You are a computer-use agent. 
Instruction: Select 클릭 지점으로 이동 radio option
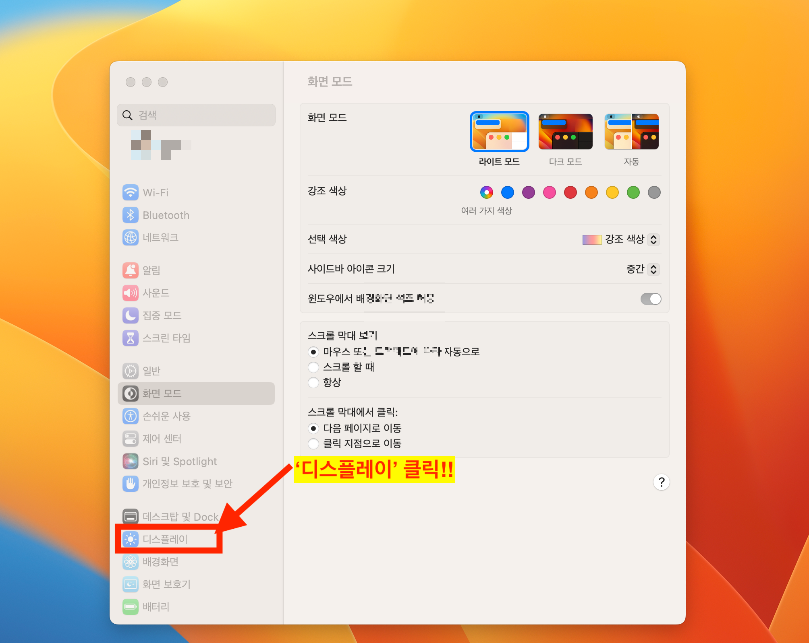[313, 443]
